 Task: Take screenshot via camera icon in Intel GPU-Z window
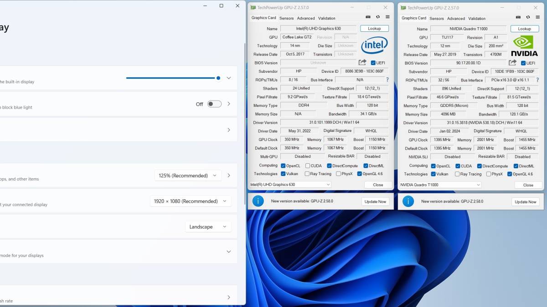368,17
